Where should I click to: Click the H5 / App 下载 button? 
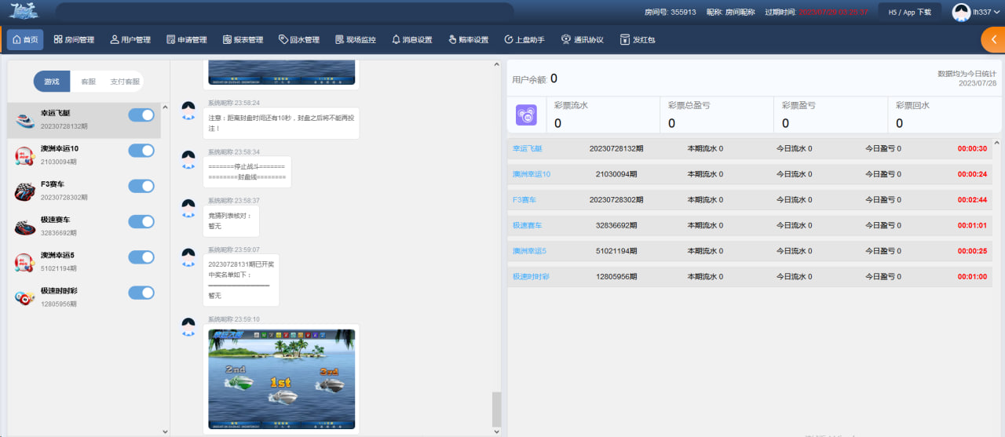(909, 12)
